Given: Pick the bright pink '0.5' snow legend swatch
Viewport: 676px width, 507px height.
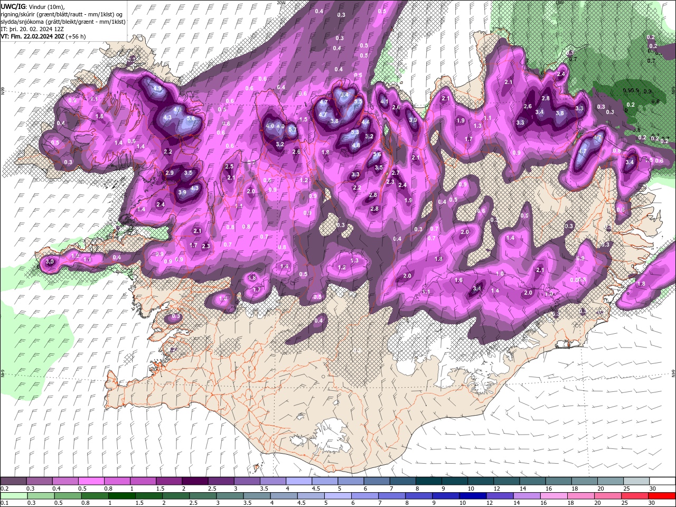Looking at the screenshot, I should coord(91,481).
